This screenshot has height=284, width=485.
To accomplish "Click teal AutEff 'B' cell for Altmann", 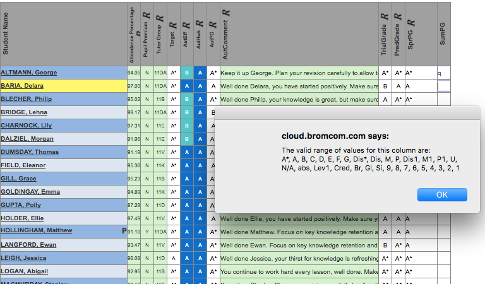I will (x=187, y=73).
